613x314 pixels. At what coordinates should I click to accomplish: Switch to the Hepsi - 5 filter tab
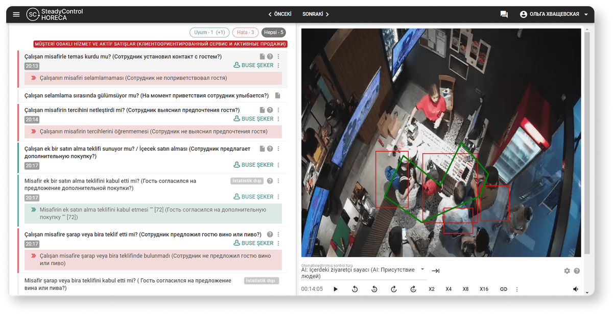coord(274,32)
